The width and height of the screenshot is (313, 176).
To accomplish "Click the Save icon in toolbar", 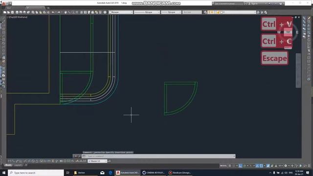I will pyautogui.click(x=12, y=12).
